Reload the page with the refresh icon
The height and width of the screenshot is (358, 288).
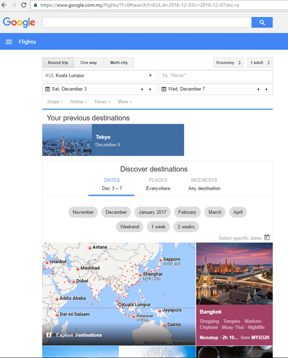point(24,5)
